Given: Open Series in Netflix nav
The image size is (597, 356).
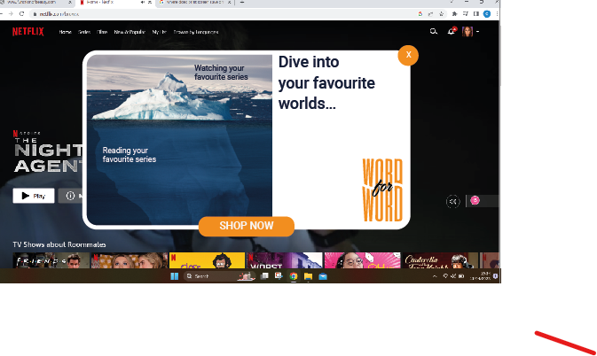Looking at the screenshot, I should [x=84, y=32].
